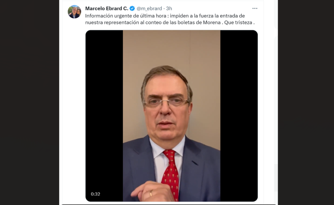Viewport: 334px width, 205px height.
Task: Play the video of the man speaking
Action: click(x=172, y=116)
